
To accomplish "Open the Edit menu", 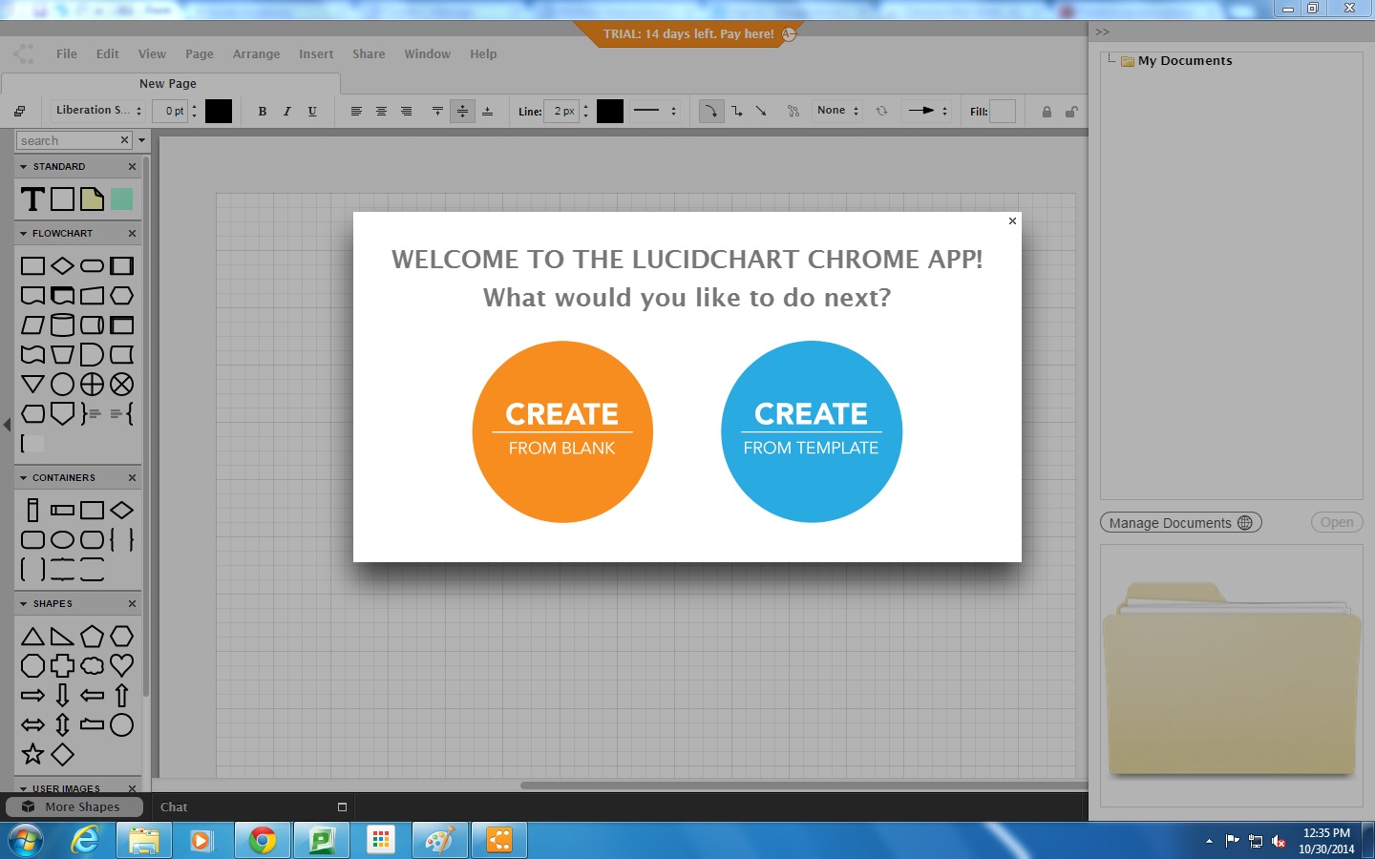I will pos(108,54).
